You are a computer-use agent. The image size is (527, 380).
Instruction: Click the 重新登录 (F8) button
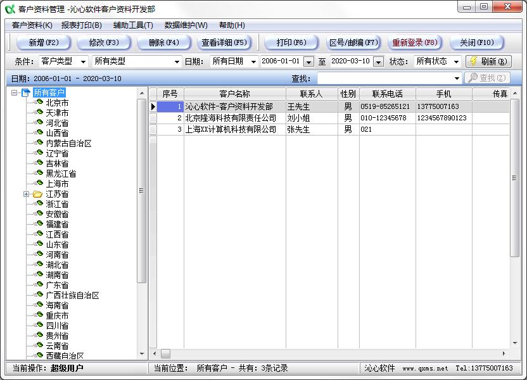click(415, 42)
